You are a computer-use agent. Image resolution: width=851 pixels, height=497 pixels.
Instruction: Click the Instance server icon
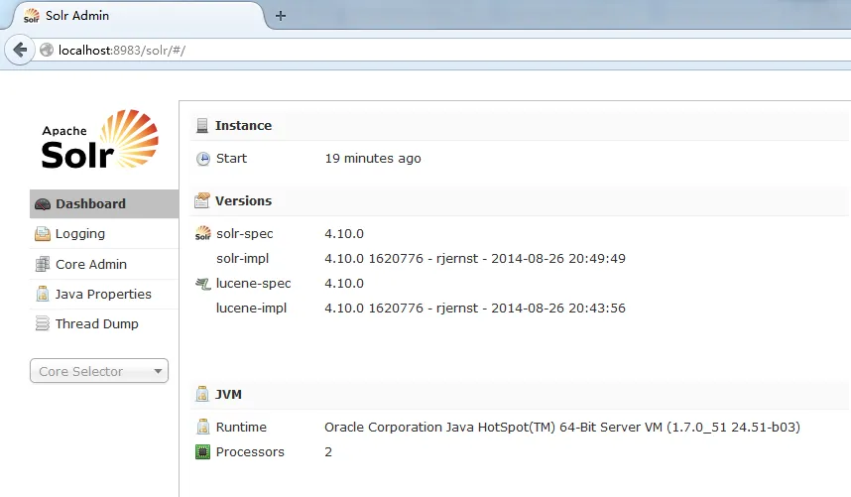click(202, 125)
